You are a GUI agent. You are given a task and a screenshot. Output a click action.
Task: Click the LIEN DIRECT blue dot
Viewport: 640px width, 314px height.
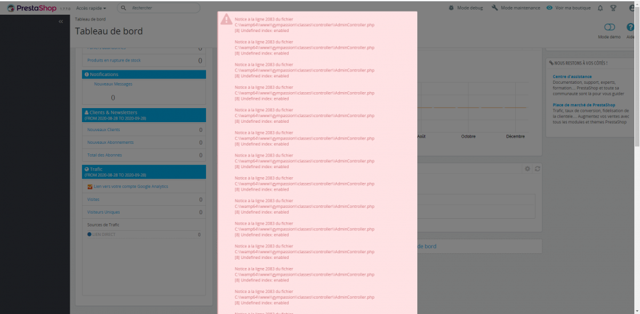(90, 235)
